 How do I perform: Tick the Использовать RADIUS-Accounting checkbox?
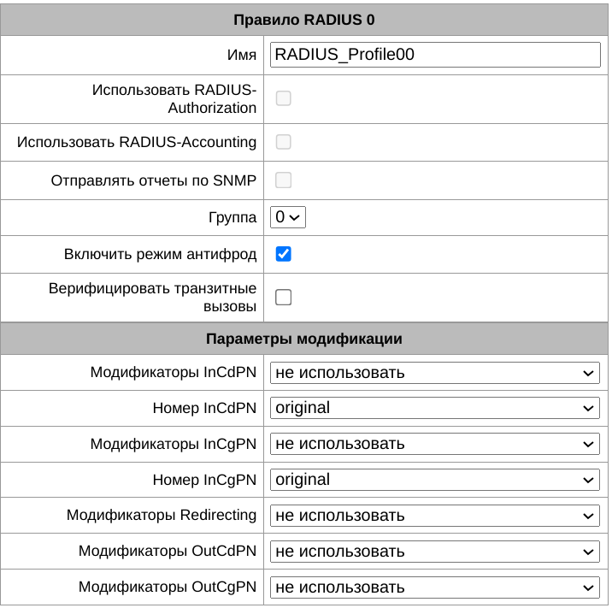(284, 142)
